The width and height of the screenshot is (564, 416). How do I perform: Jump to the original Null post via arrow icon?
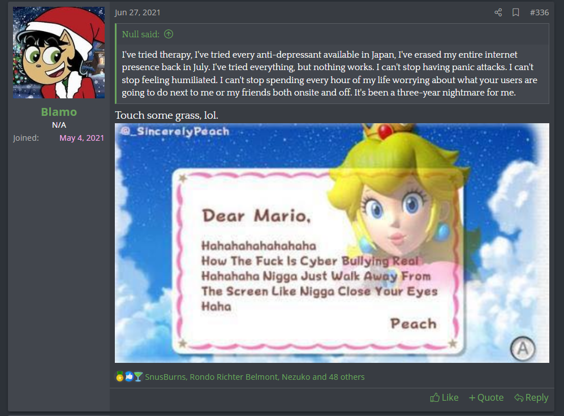coord(169,34)
